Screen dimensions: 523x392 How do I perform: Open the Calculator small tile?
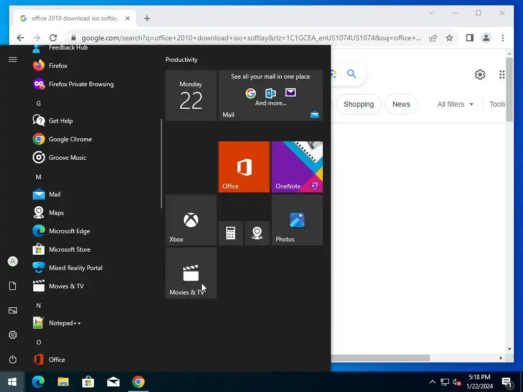tap(230, 233)
